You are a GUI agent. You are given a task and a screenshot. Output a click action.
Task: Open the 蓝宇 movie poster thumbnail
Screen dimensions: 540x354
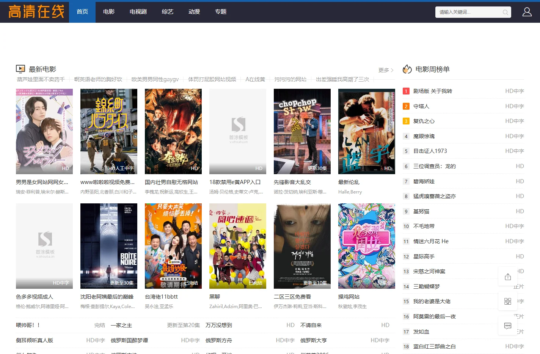pos(367,131)
